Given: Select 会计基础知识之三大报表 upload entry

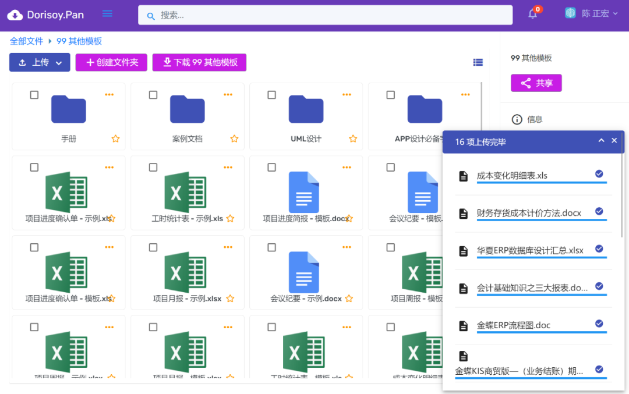Looking at the screenshot, I should tap(533, 288).
